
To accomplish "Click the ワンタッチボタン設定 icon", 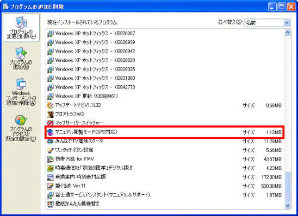I will tap(50, 150).
